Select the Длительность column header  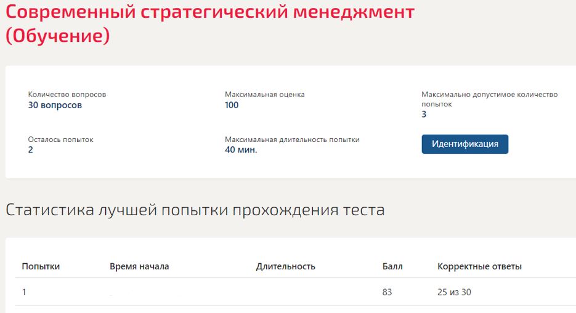coord(285,266)
